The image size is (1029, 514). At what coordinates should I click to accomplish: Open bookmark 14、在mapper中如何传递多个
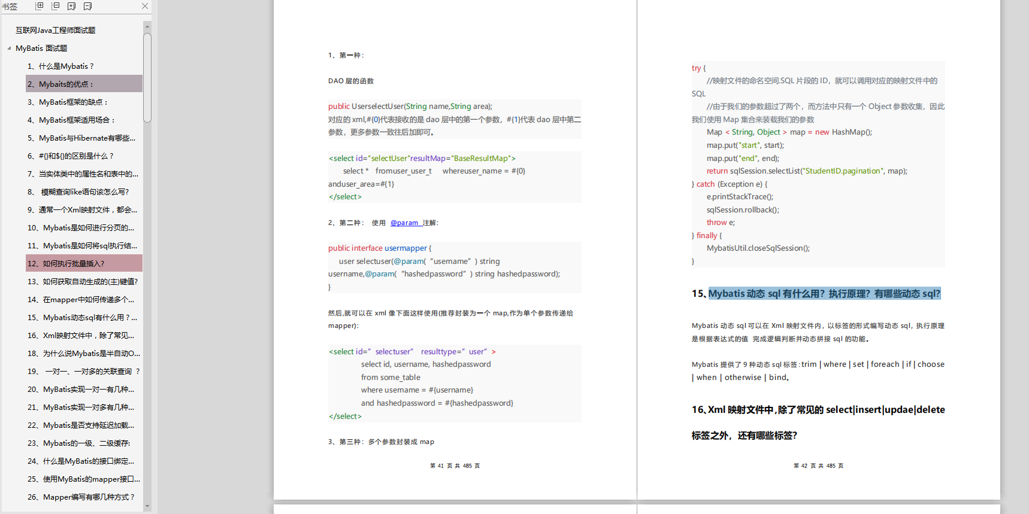[x=81, y=299]
